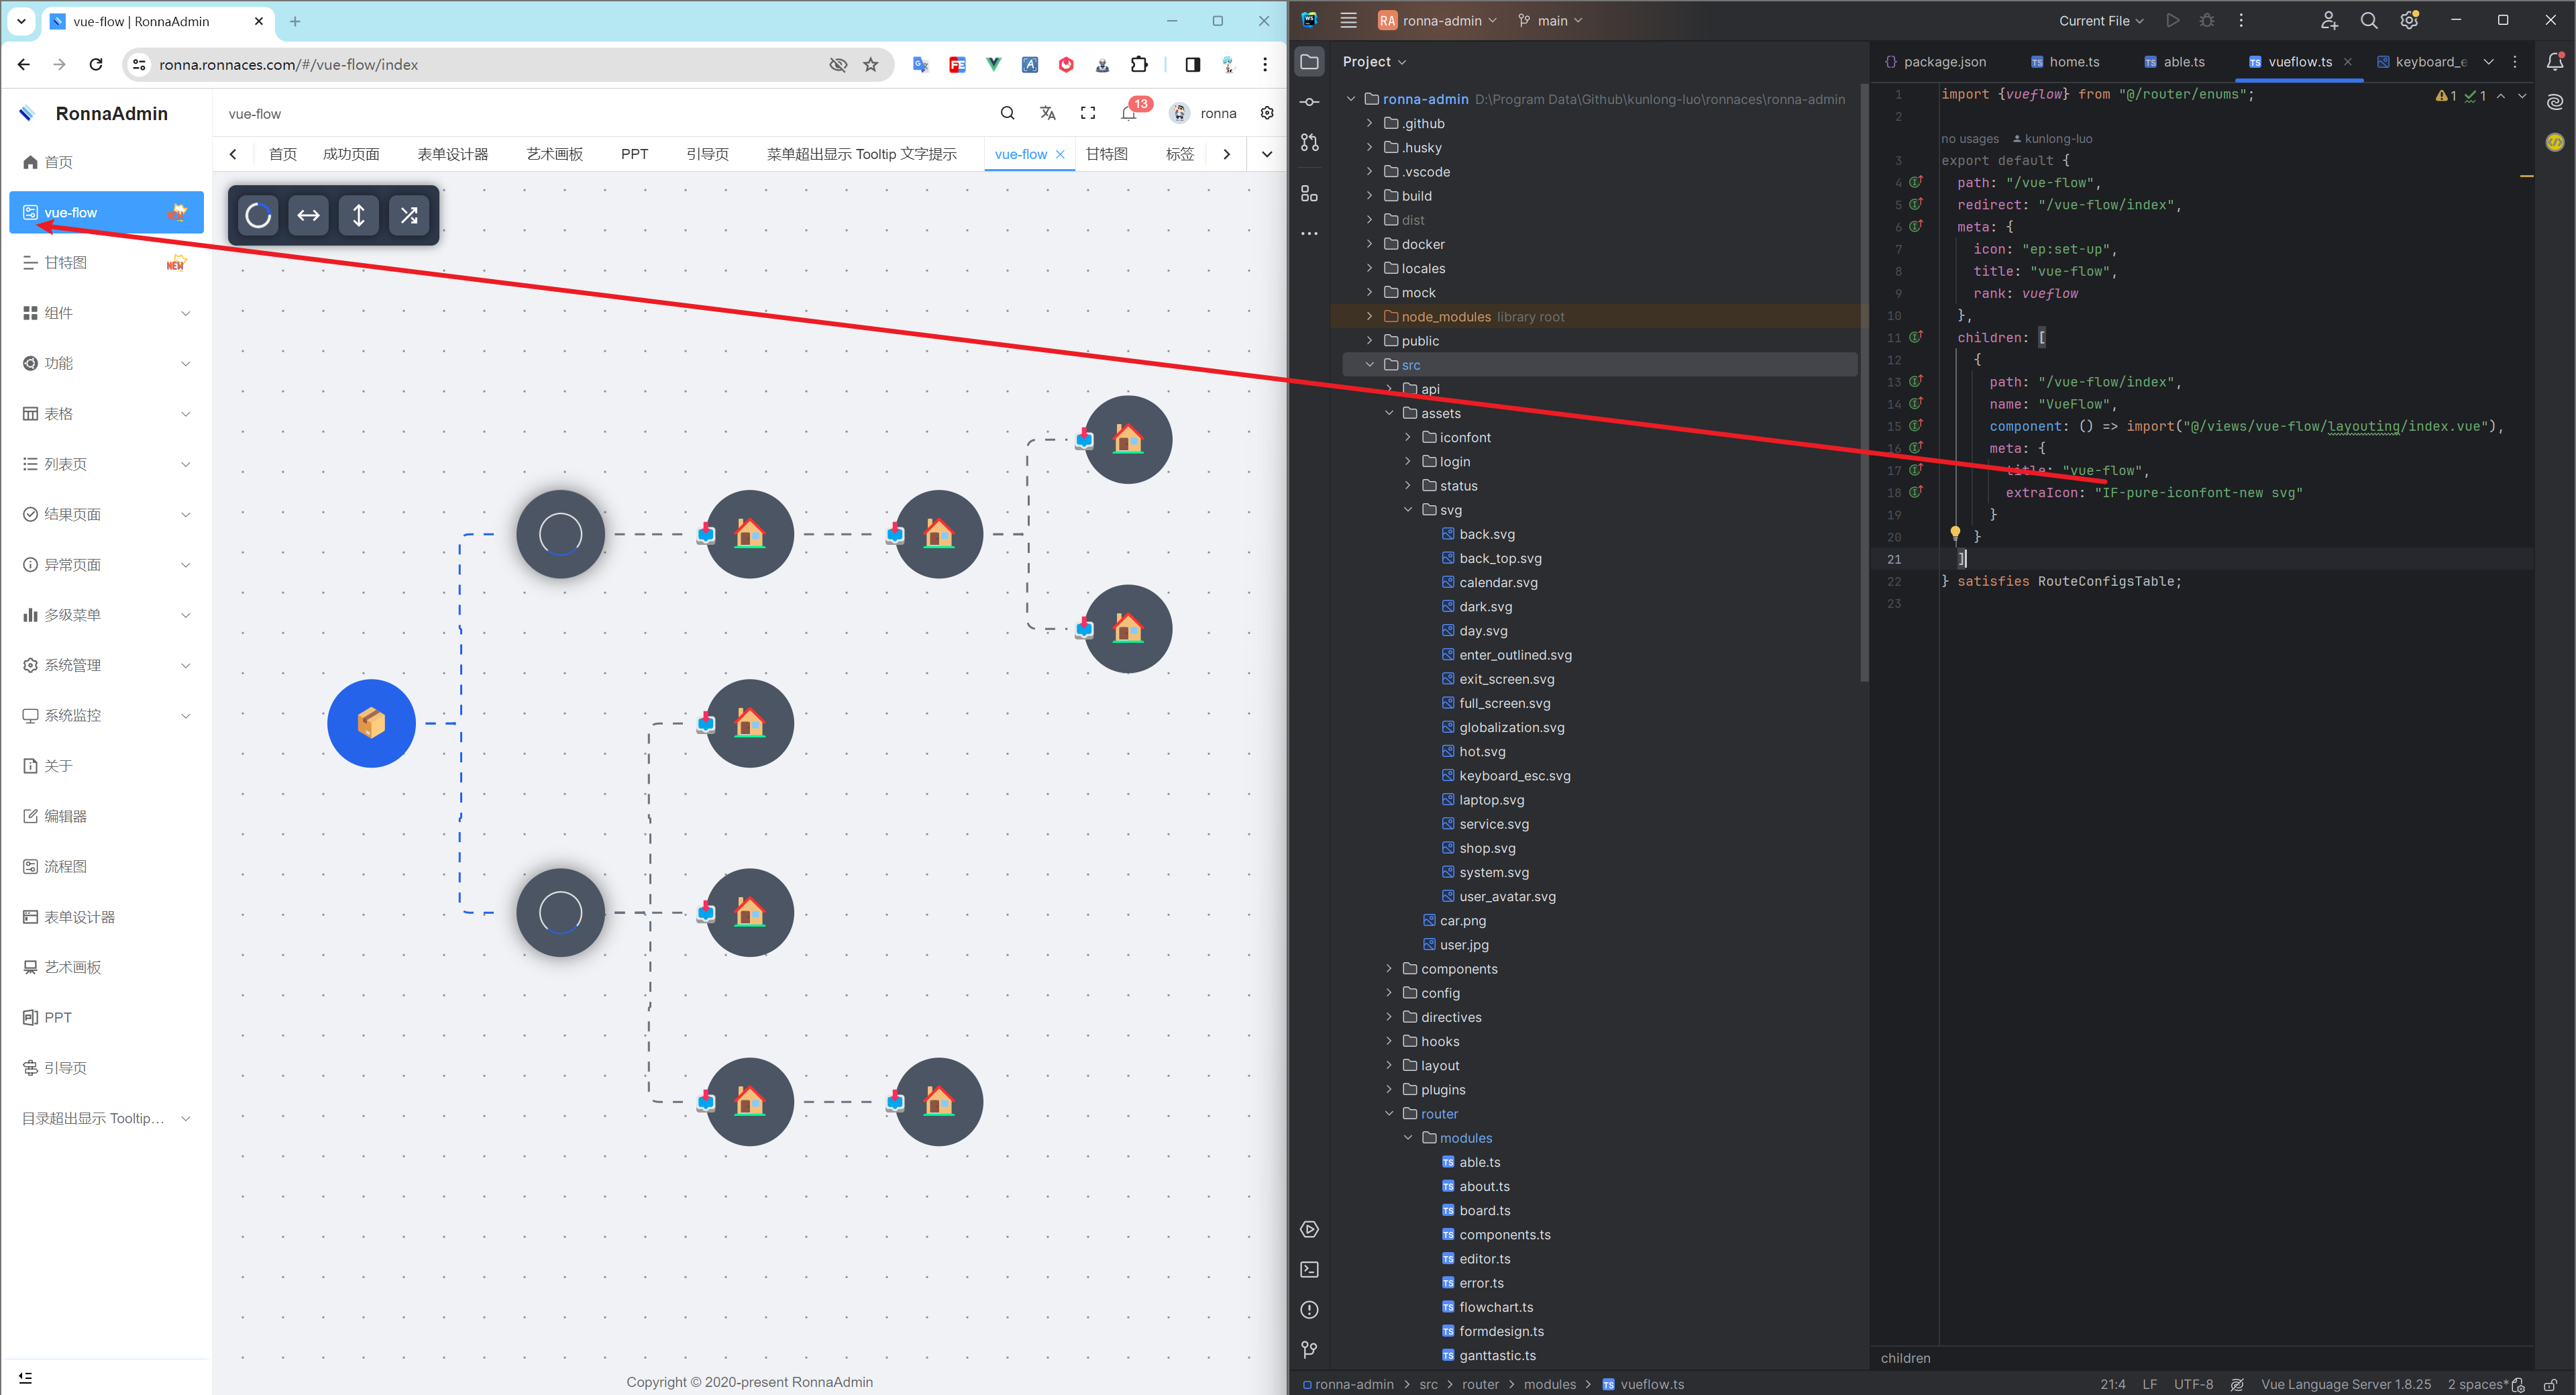The image size is (2576, 1395).
Task: Expand the node_modules folder
Action: point(1370,317)
